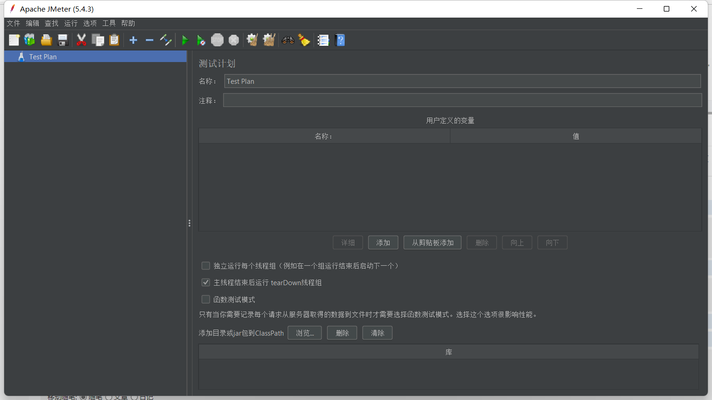Click the 详细 button

click(348, 243)
